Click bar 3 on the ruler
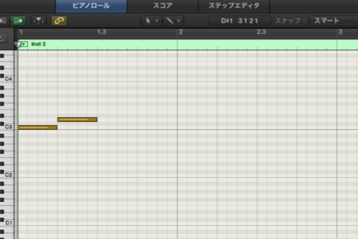The image size is (358, 239). [x=340, y=32]
